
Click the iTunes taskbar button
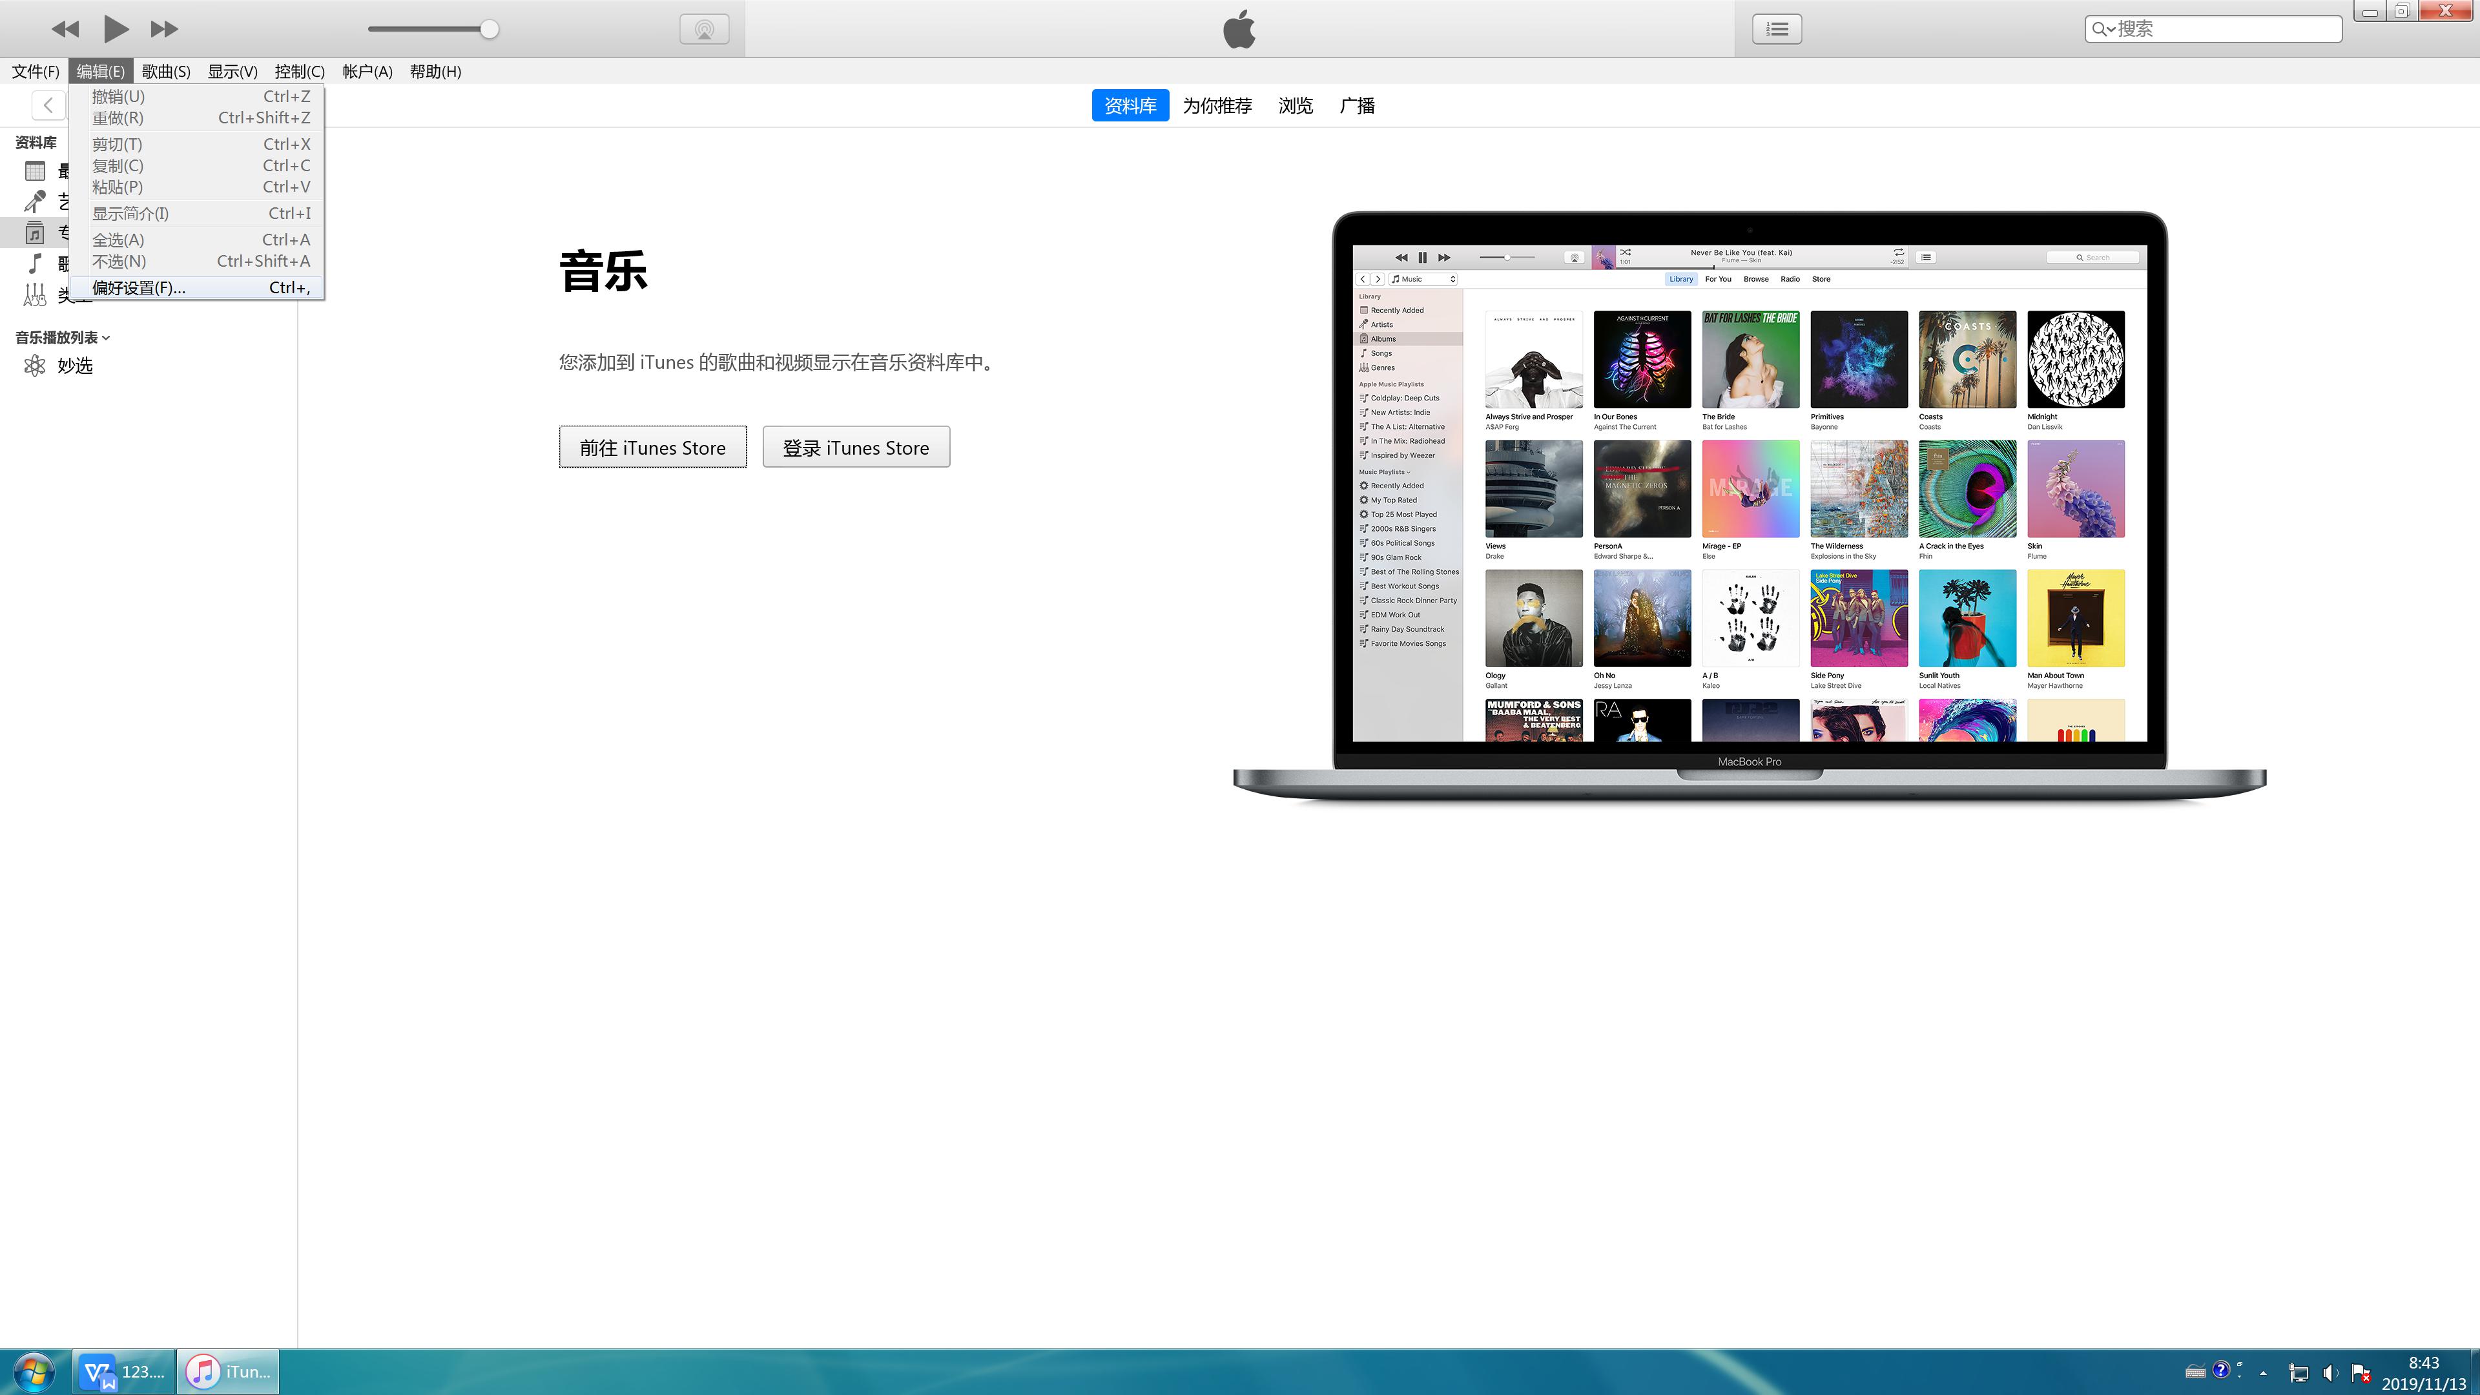pos(229,1372)
